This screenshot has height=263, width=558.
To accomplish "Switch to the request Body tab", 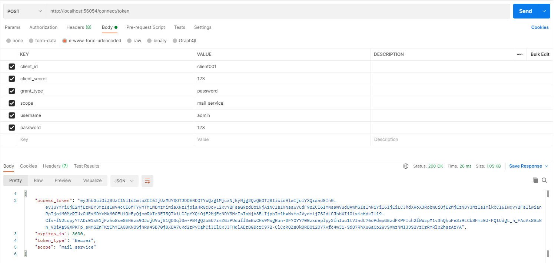I will [110, 27].
